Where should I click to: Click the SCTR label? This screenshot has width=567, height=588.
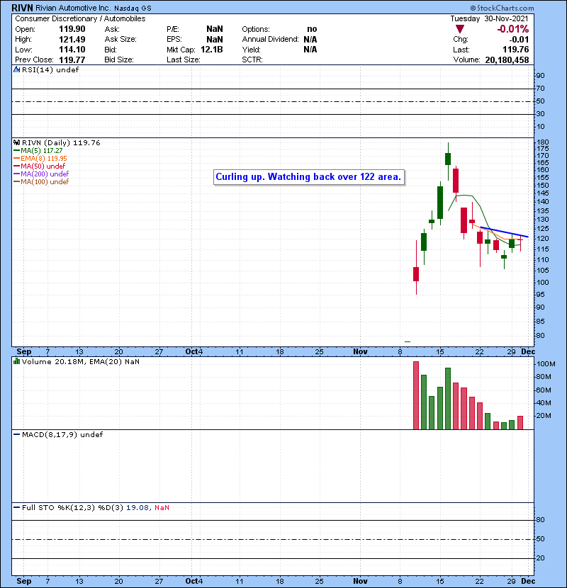click(x=252, y=60)
